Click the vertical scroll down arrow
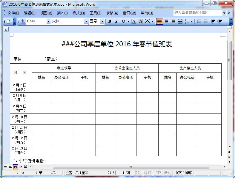 [x=230, y=147]
